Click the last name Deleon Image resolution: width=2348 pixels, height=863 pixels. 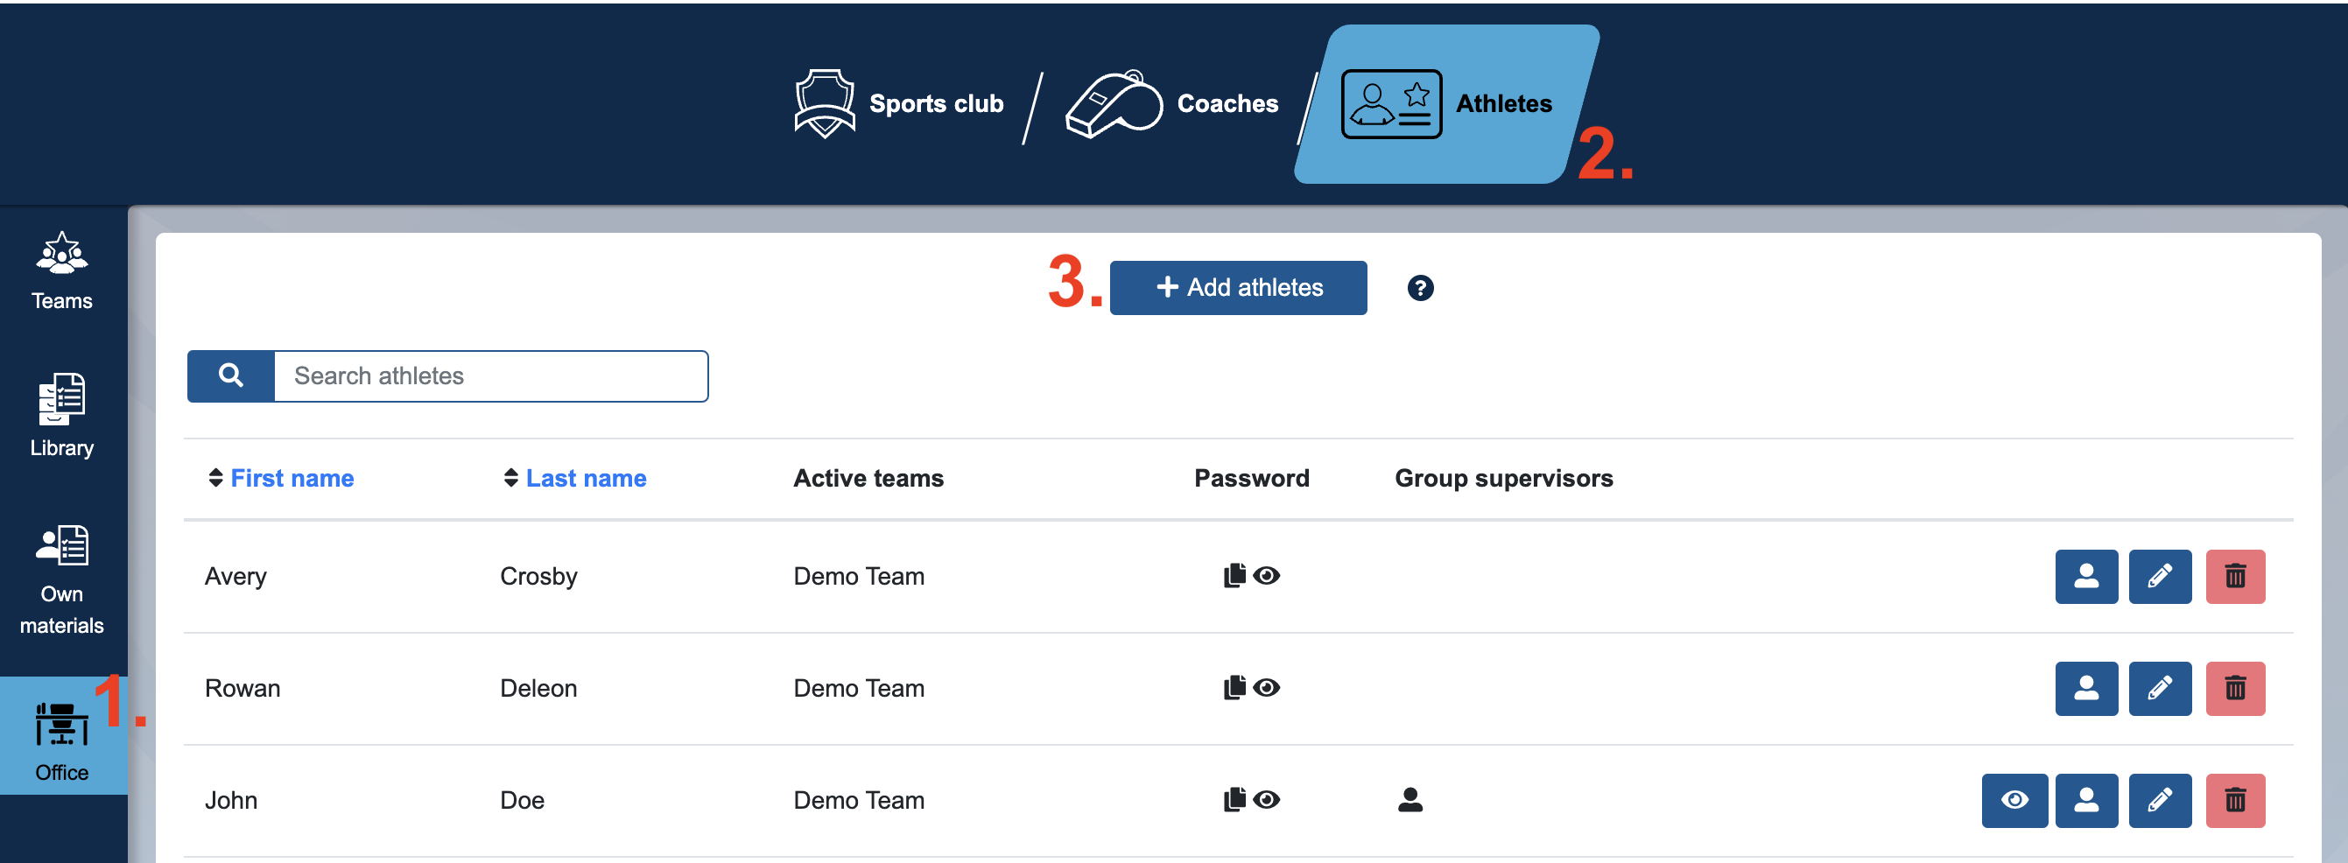[538, 689]
